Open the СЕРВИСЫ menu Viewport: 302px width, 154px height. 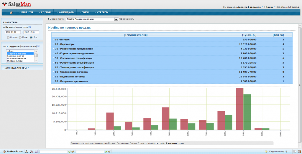click(x=102, y=12)
